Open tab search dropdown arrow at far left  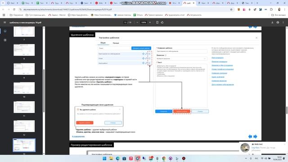coord(3,3)
